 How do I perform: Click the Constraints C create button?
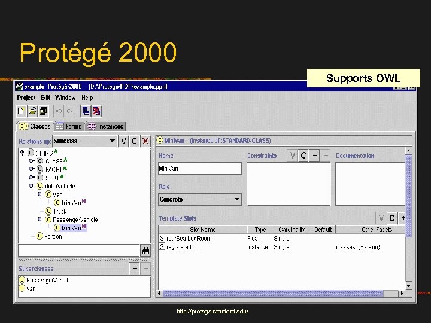pos(303,156)
